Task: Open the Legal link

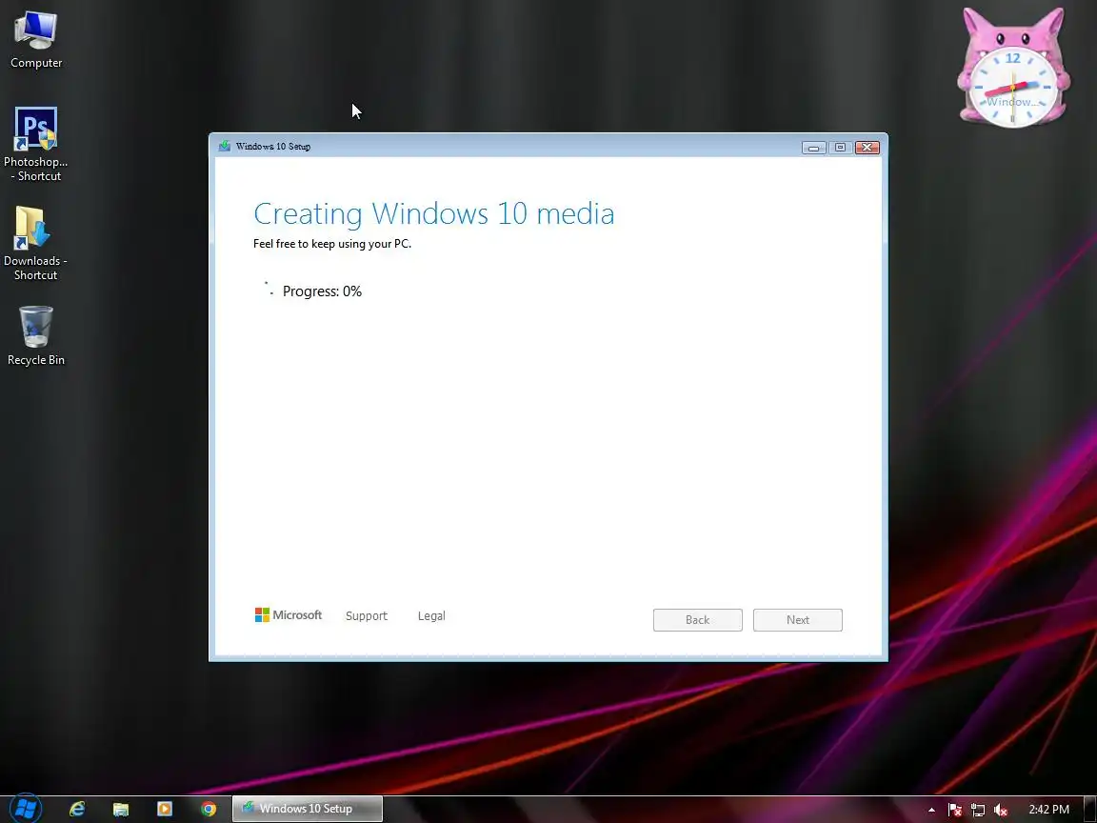Action: point(431,616)
